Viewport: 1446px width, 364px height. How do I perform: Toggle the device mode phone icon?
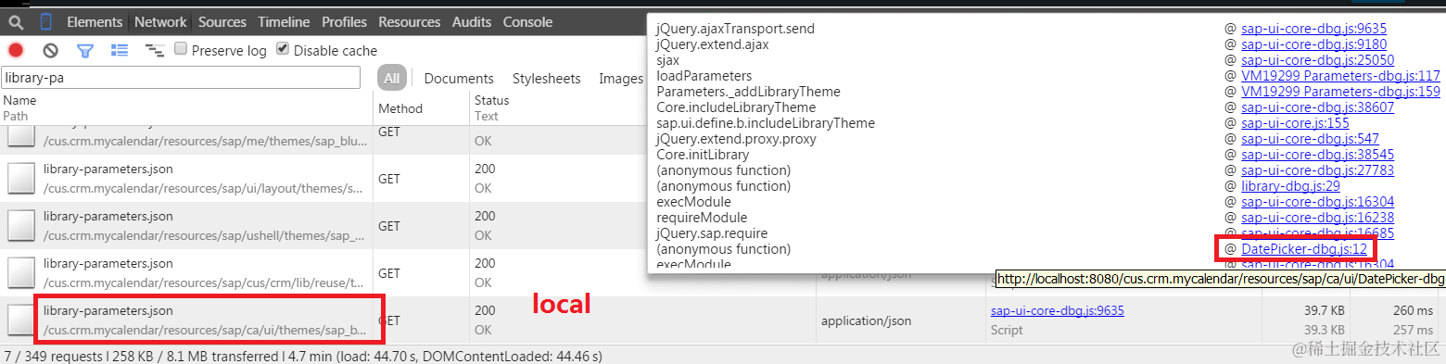(x=45, y=22)
